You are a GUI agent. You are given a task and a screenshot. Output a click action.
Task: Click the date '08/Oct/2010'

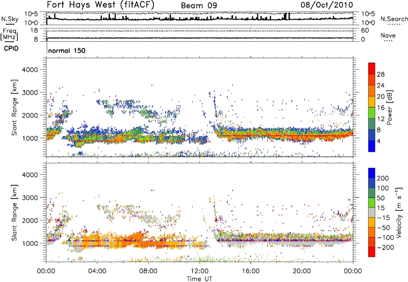coord(327,5)
